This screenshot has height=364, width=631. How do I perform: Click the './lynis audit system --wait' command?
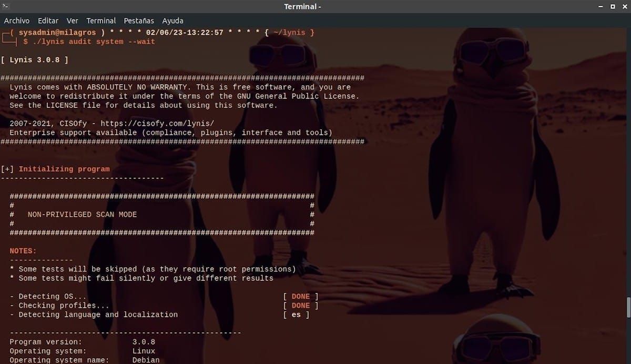94,42
